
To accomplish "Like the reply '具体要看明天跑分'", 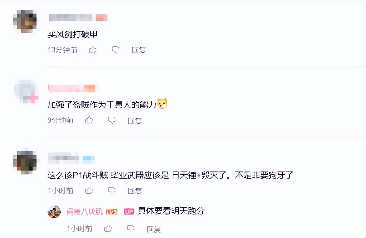I will [x=108, y=229].
